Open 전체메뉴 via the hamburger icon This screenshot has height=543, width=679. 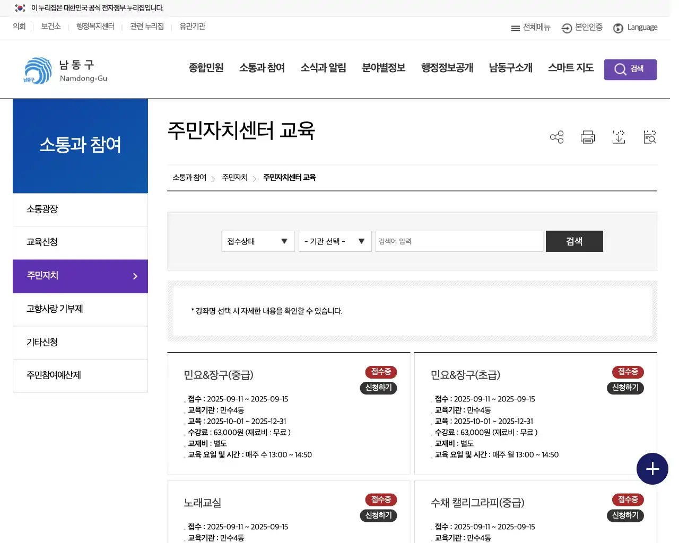pos(530,28)
